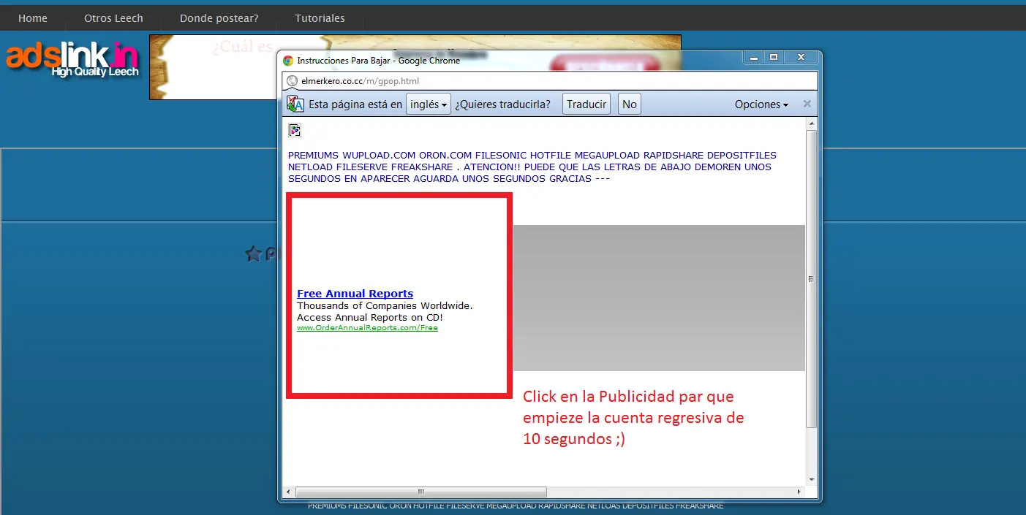Click the Chrome icon in popup title bar
Image resolution: width=1026 pixels, height=515 pixels.
(288, 61)
